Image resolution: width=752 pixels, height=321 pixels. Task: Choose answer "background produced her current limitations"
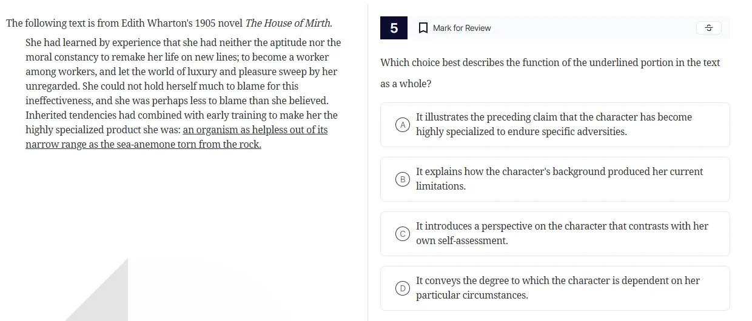[x=558, y=172]
